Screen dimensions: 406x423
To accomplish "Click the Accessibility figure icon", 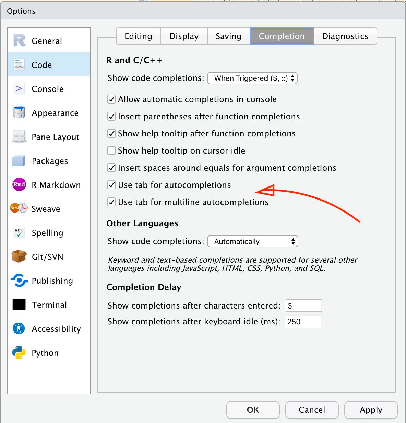I will [19, 328].
